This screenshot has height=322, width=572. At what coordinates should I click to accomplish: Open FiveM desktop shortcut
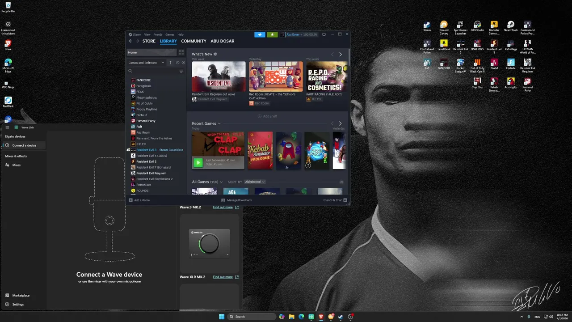[494, 64]
